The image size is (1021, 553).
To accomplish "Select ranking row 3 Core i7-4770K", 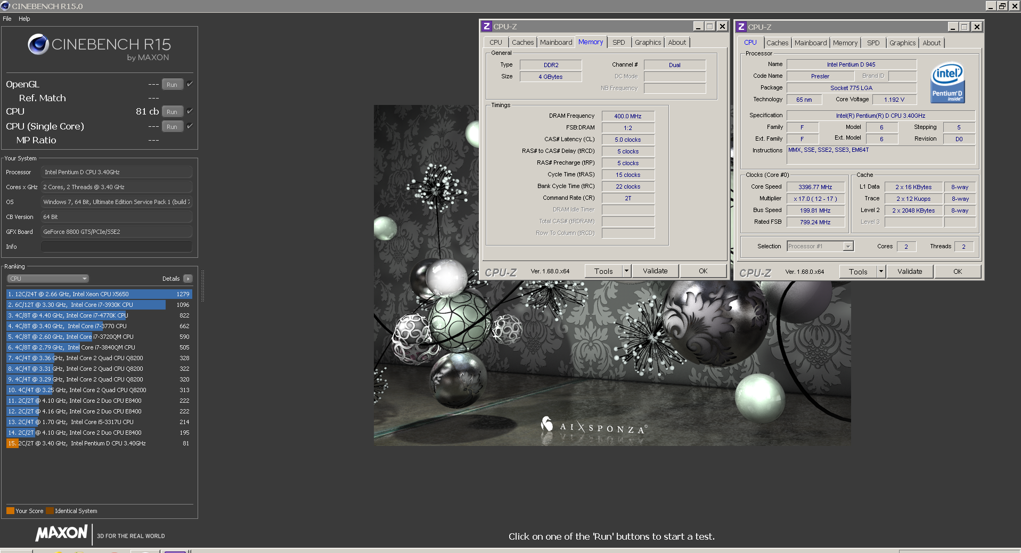I will tap(99, 315).
